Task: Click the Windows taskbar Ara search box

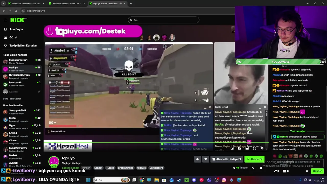Action: 112,180
